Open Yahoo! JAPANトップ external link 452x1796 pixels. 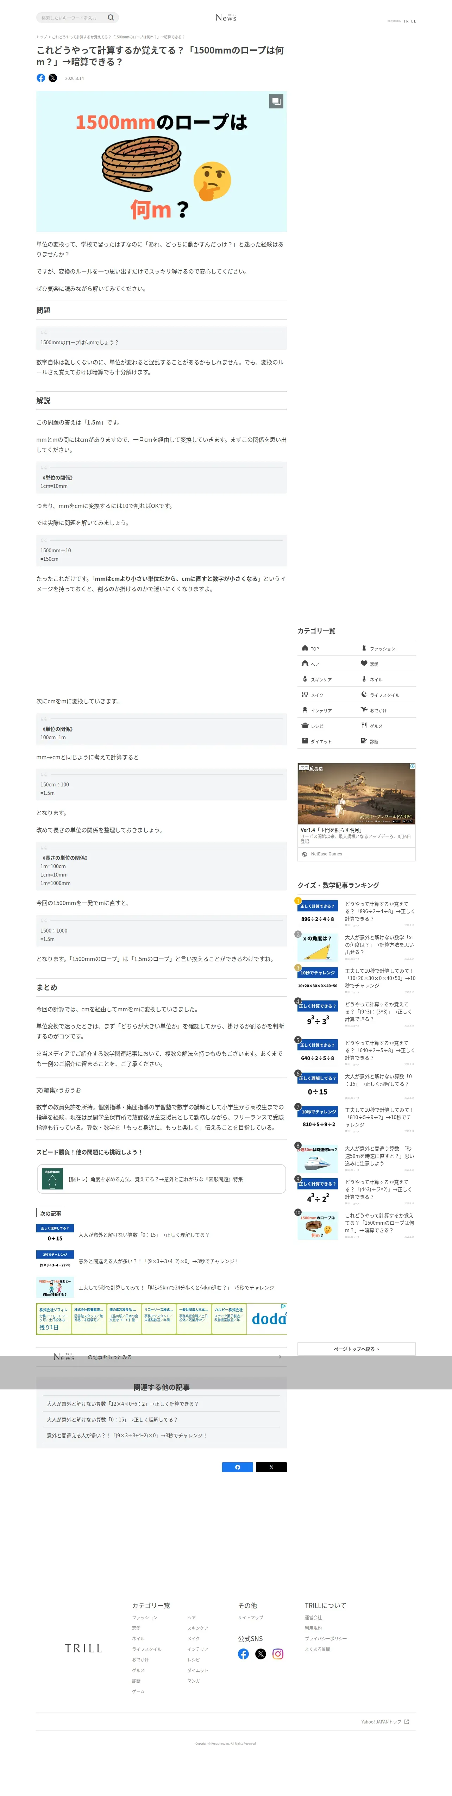point(385,1721)
